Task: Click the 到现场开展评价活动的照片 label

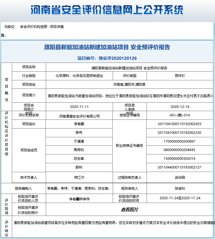Action: pos(28,210)
